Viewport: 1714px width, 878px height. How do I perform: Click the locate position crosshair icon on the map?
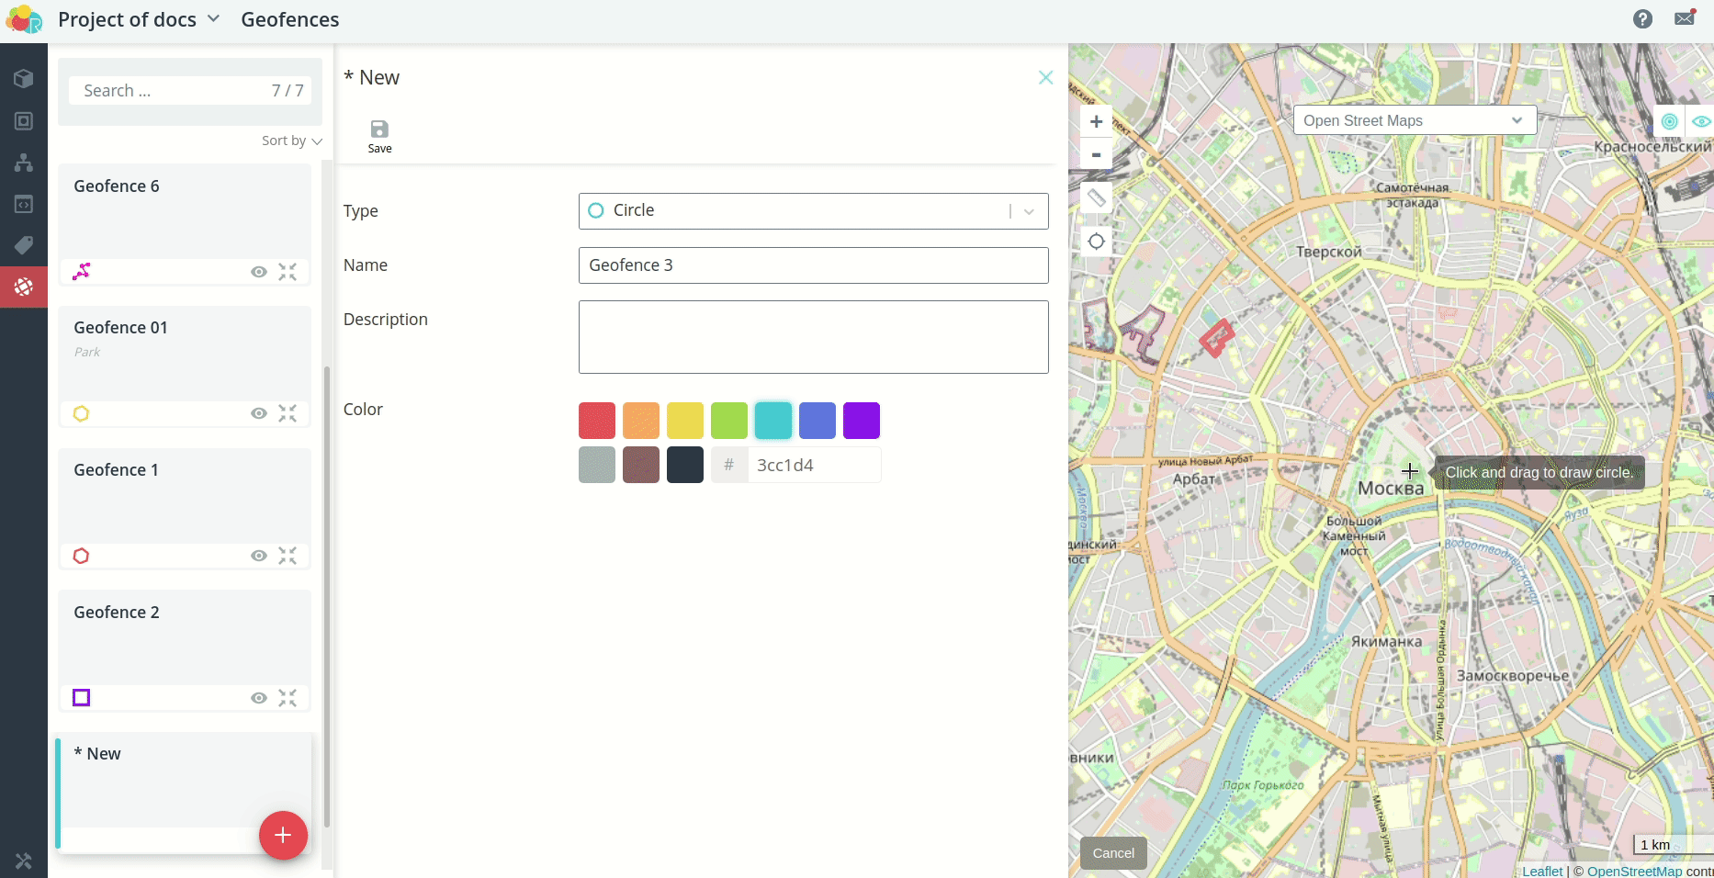pyautogui.click(x=1096, y=242)
